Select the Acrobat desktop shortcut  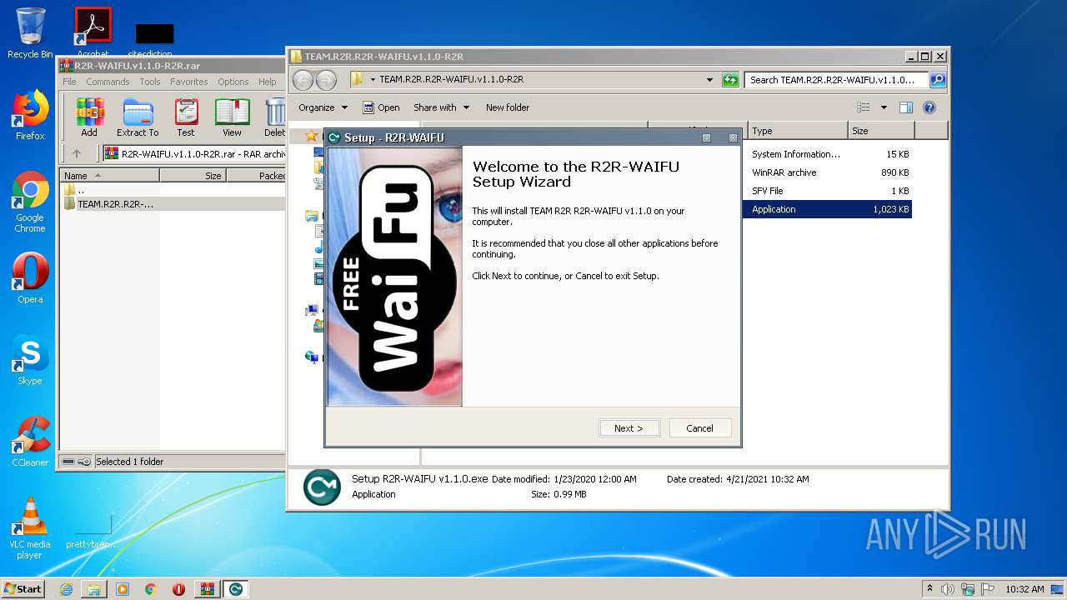pos(93,33)
